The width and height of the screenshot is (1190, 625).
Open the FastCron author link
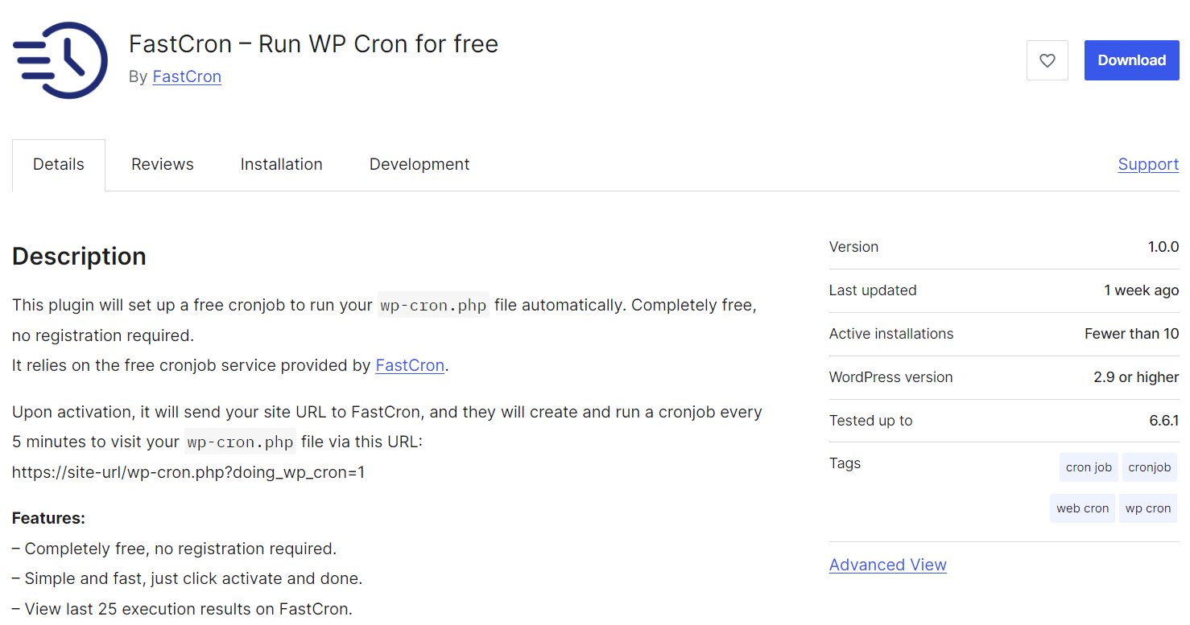coord(187,76)
